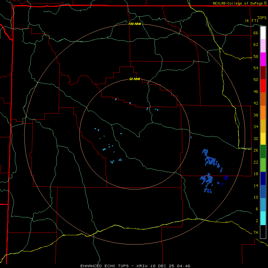Click the '10' legend value

(x=256, y=197)
